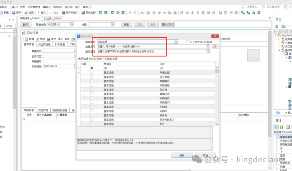Enable the 引入和Web API禁用 checkbox

tap(188, 42)
